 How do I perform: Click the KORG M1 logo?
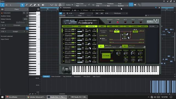[153, 21]
